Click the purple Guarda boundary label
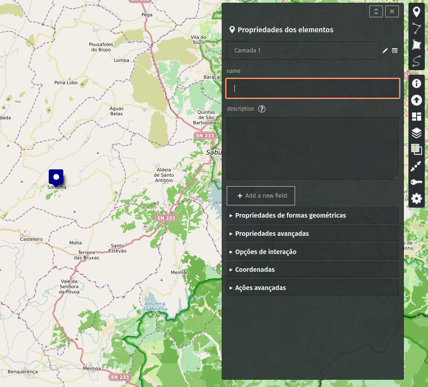The width and height of the screenshot is (428, 387). (196, 199)
